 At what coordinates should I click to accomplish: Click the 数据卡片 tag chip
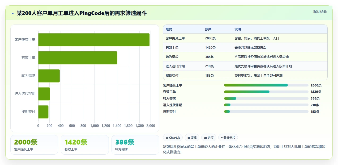(x=228, y=138)
